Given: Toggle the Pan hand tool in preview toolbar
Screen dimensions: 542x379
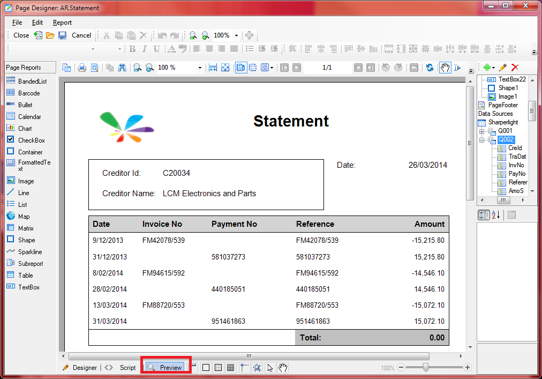Looking at the screenshot, I should click(445, 68).
